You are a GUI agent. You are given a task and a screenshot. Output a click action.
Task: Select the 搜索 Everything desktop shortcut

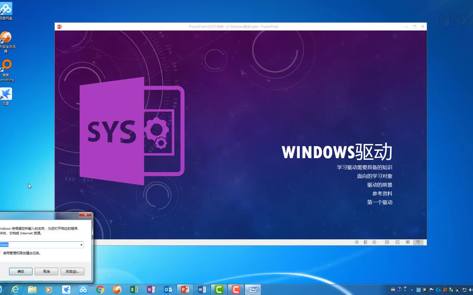pos(6,70)
